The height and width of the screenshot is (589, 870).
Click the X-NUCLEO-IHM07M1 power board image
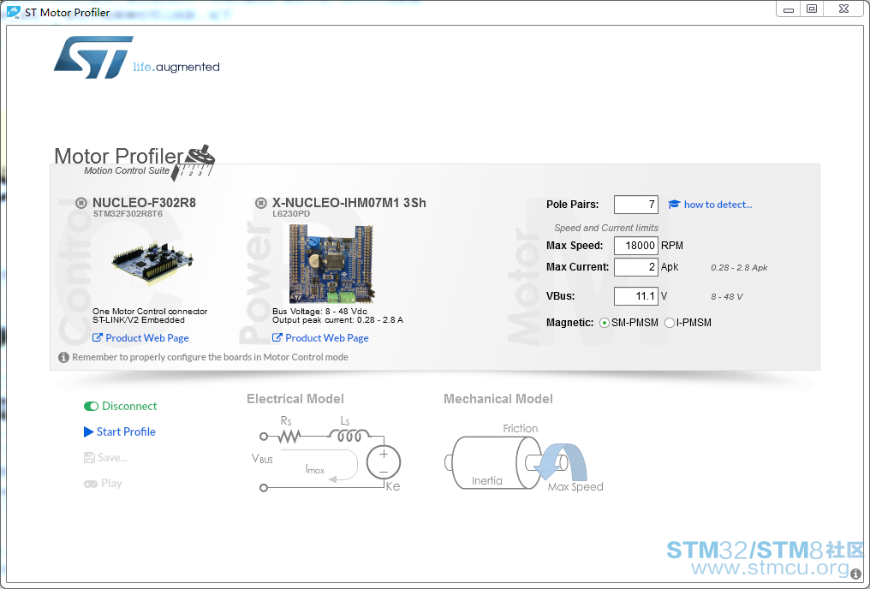click(x=331, y=264)
